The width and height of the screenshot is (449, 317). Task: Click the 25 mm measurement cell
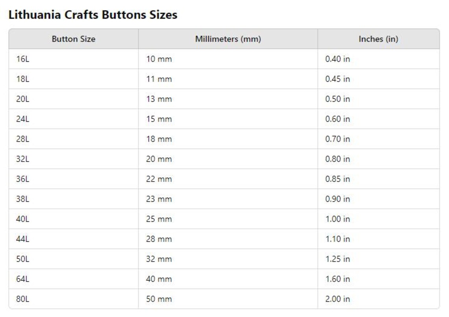pyautogui.click(x=159, y=219)
